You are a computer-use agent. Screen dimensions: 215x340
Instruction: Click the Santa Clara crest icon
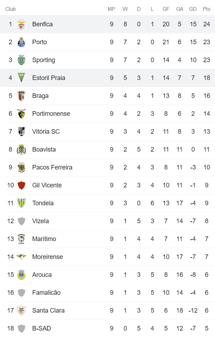tap(21, 311)
